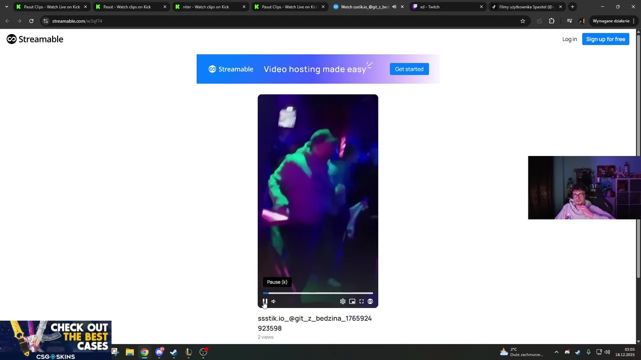Seek on the video progress bar

point(318,293)
